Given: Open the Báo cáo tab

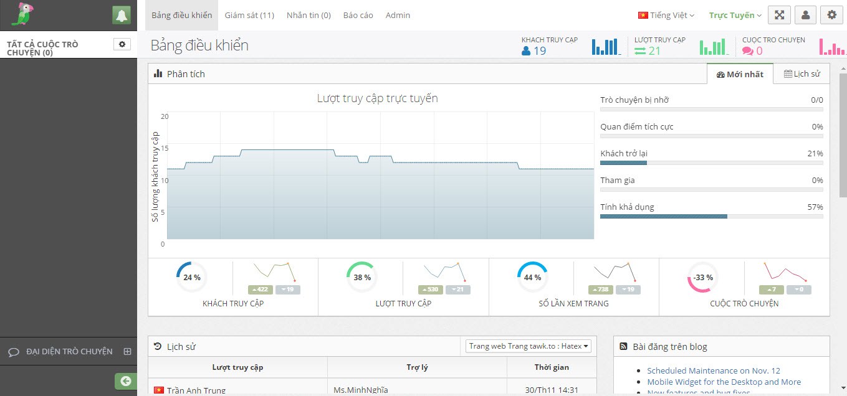Looking at the screenshot, I should pos(358,15).
